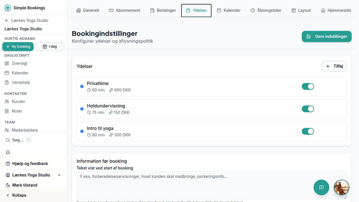Click the Noter document icon
Viewport: 359px width, 202px height.
click(7, 111)
